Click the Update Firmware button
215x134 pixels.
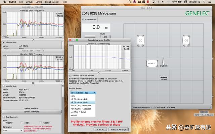click(31, 112)
